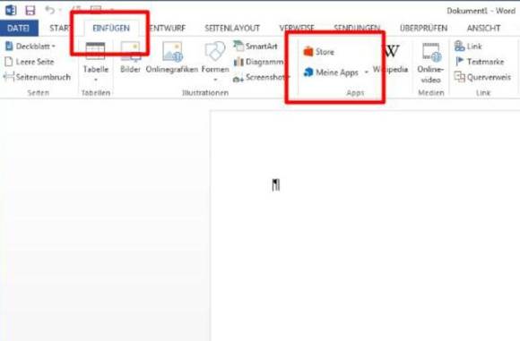The image size is (520, 341).
Task: Switch to the SEITENLAYOUT tab
Action: pos(232,28)
